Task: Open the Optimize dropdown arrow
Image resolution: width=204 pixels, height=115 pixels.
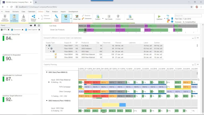Action: (165, 19)
